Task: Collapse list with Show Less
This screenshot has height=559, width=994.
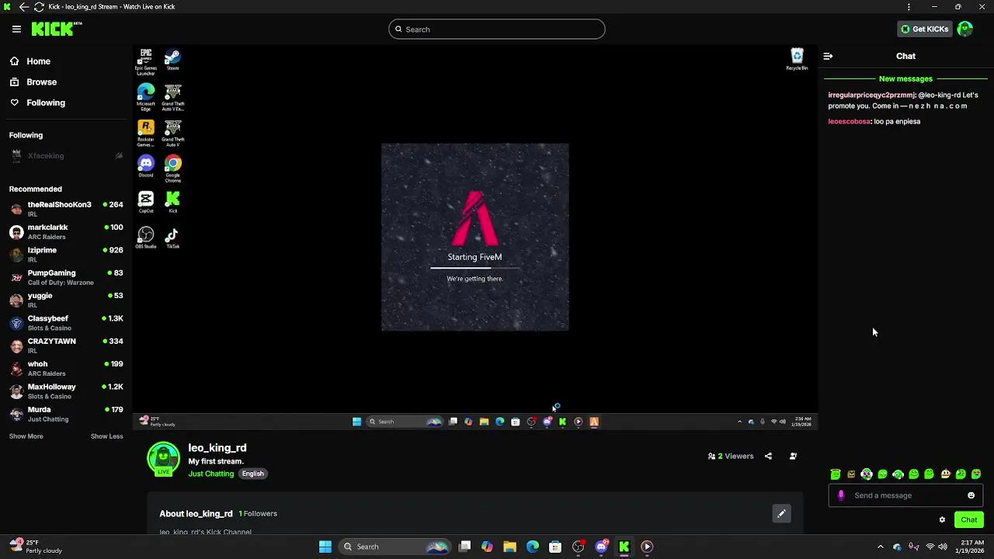Action: tap(107, 436)
